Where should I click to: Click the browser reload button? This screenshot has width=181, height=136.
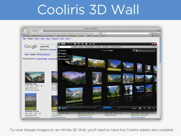[98, 33]
